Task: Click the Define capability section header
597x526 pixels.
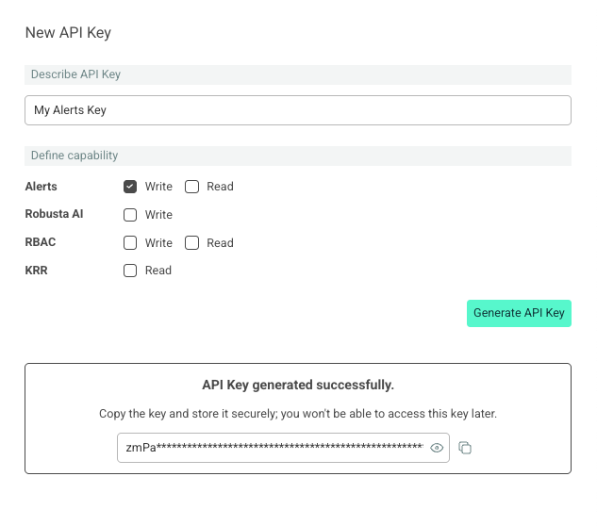Action: pyautogui.click(x=298, y=156)
